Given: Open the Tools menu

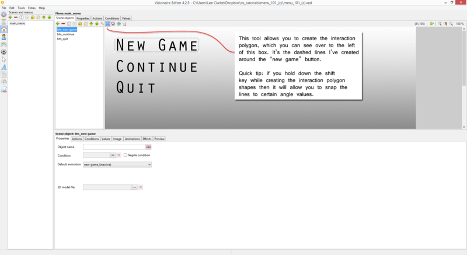Looking at the screenshot, I should (x=21, y=8).
